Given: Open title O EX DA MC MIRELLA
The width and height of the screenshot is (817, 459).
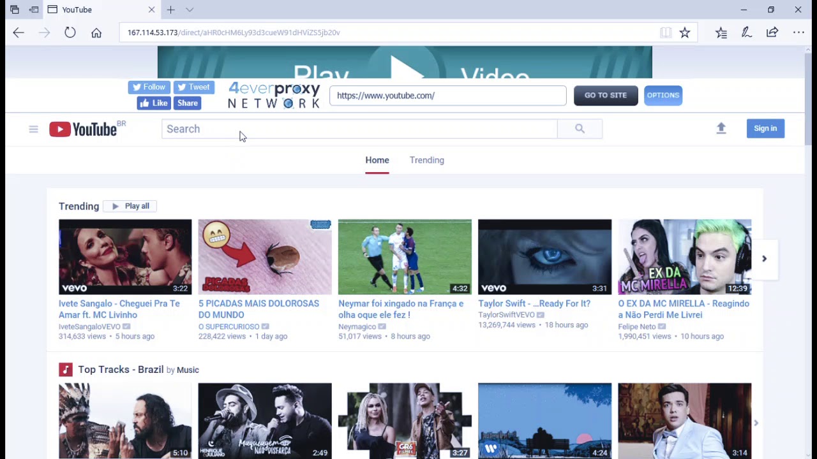Looking at the screenshot, I should pos(684,309).
